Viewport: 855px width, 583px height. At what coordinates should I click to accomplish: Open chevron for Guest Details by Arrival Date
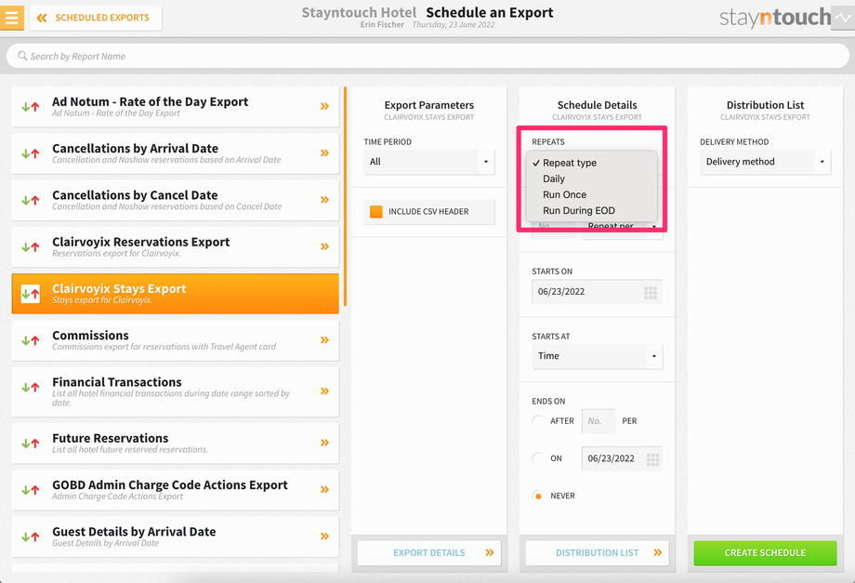click(x=325, y=537)
